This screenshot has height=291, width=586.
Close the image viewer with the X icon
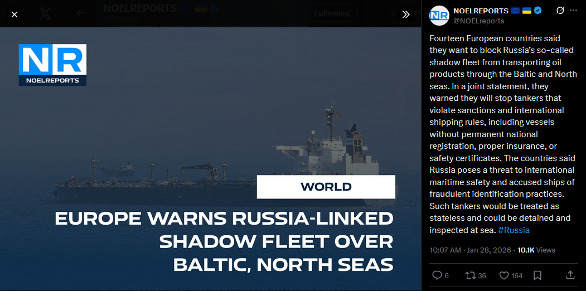tap(14, 14)
